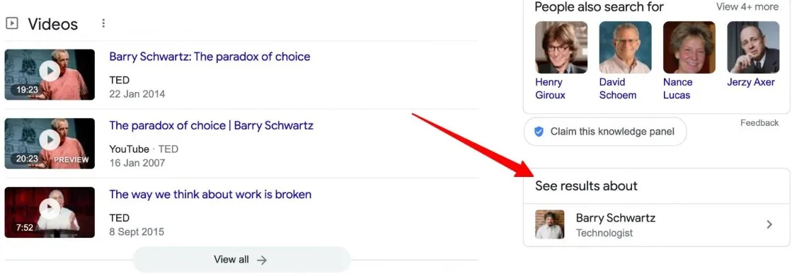Click the View all videos button
The width and height of the screenshot is (792, 276).
(x=241, y=260)
